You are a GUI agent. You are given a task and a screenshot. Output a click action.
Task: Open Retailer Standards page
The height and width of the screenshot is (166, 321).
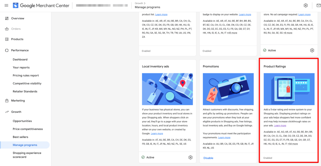click(x=25, y=92)
